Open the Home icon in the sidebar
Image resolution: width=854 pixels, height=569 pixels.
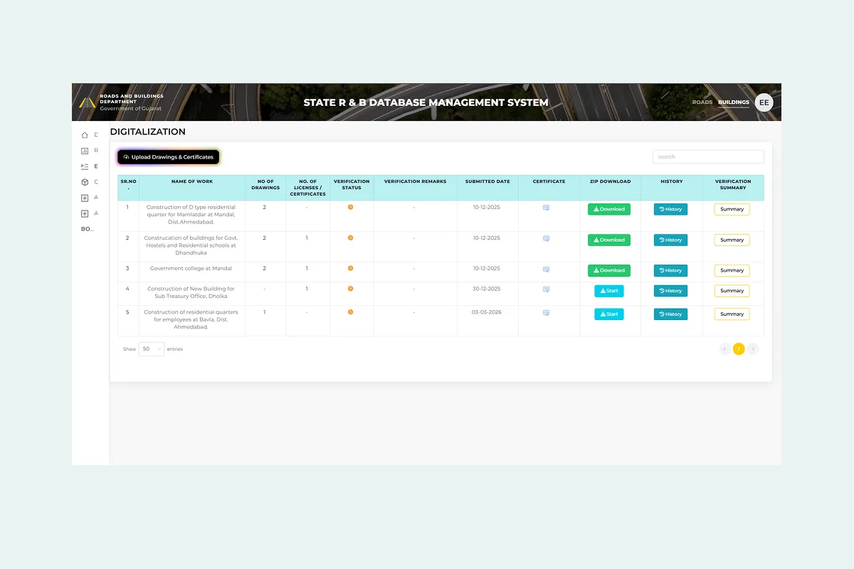[85, 135]
